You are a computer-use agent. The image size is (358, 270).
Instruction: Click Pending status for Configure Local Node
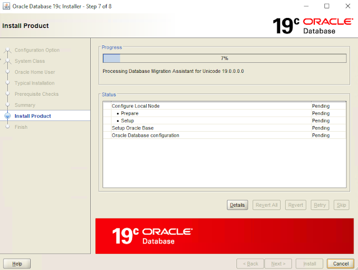point(321,106)
